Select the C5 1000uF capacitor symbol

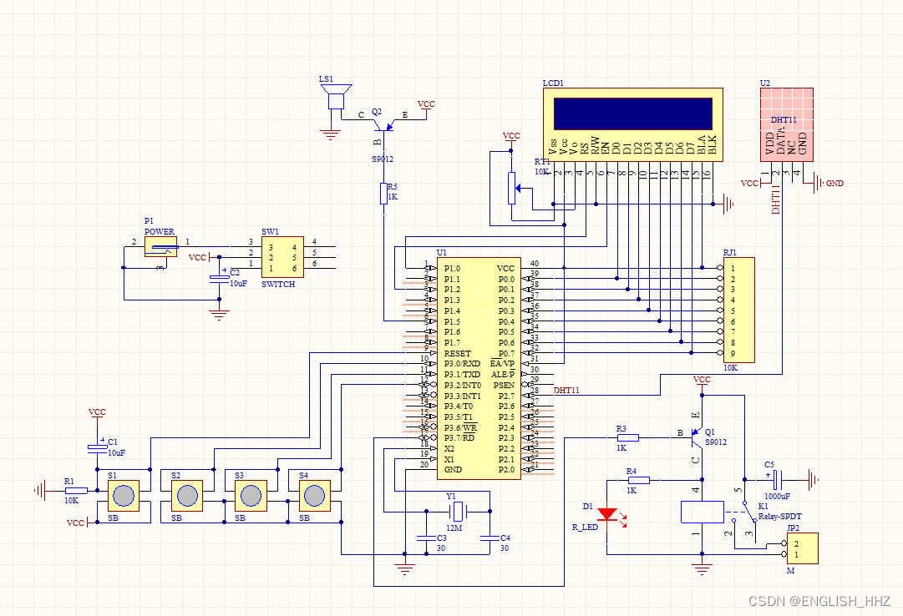[776, 480]
